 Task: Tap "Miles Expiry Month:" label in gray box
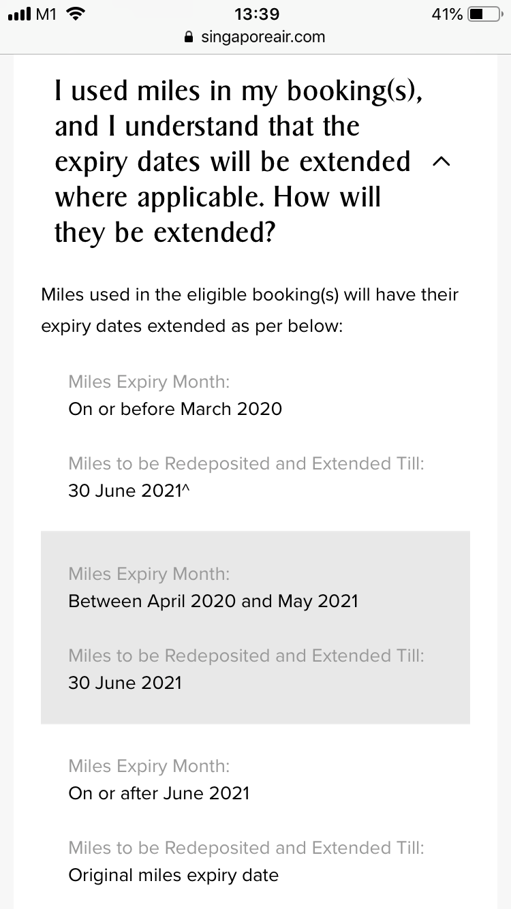149,574
